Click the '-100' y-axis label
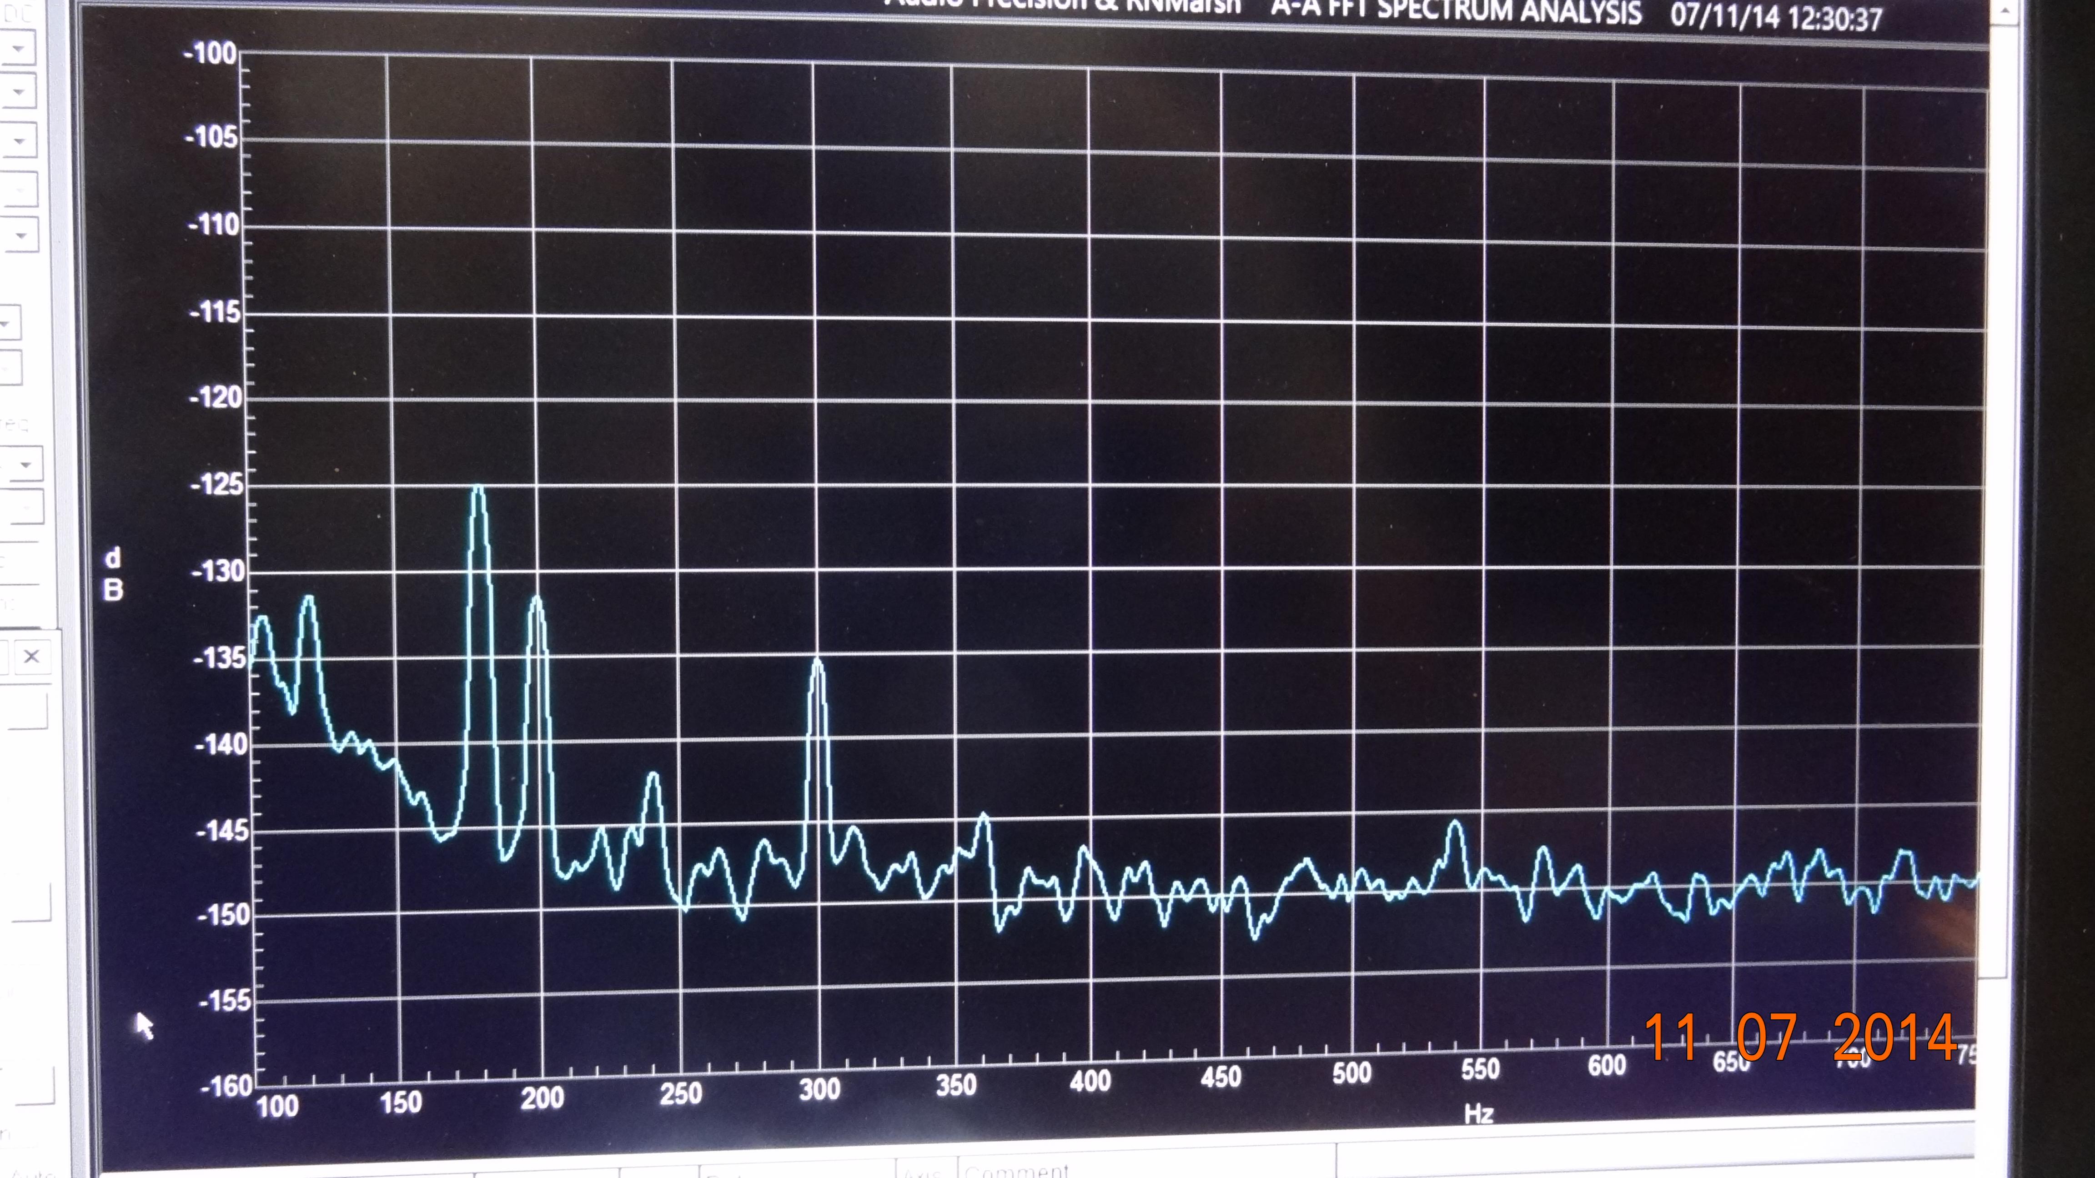Viewport: 2095px width, 1178px height. click(211, 54)
